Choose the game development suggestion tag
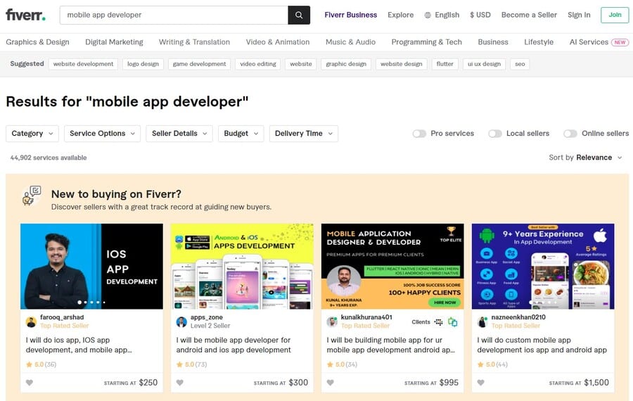633x401 pixels. point(199,64)
